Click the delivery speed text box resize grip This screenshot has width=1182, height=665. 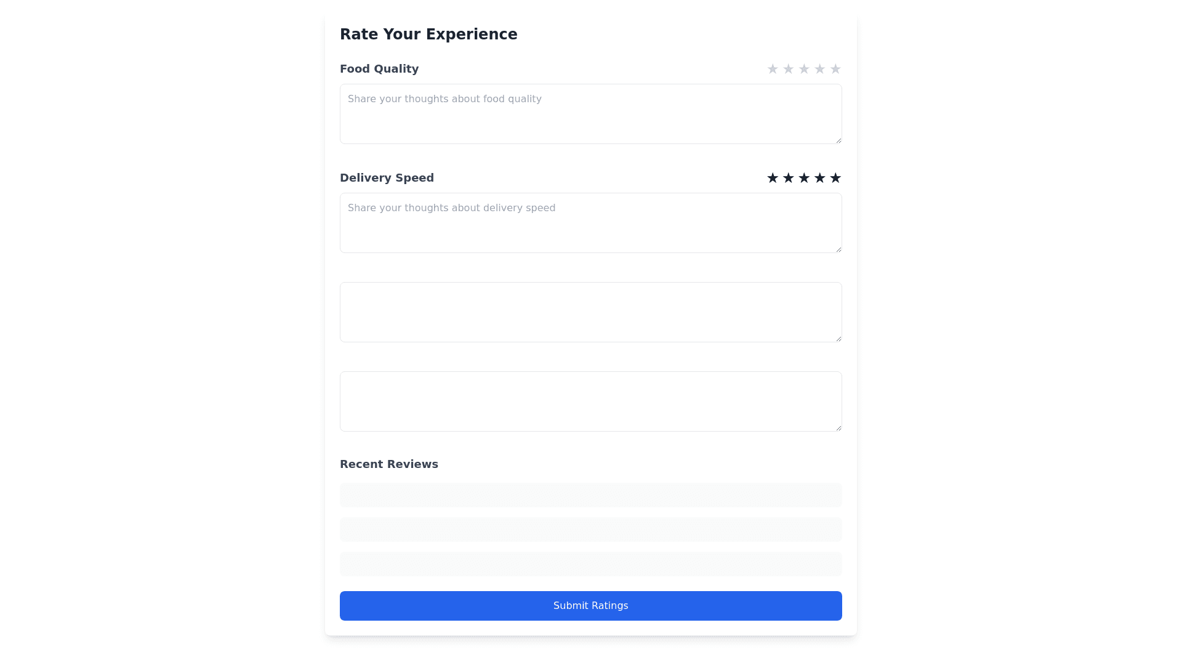[x=838, y=249]
